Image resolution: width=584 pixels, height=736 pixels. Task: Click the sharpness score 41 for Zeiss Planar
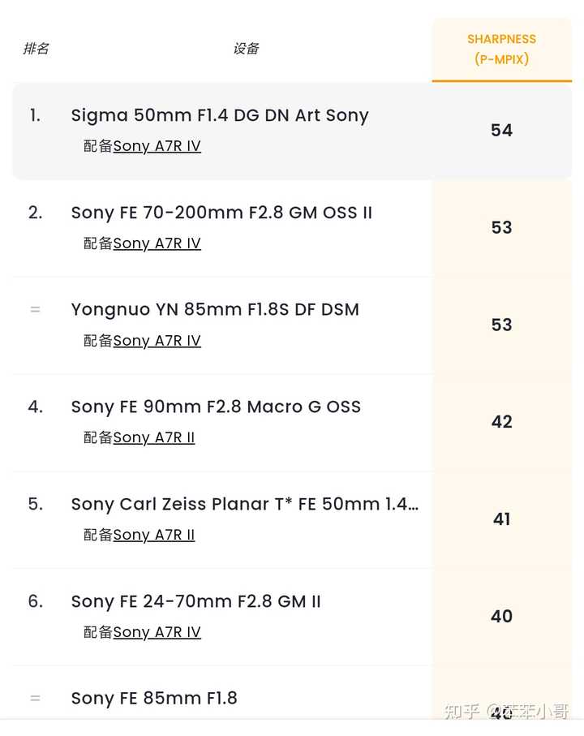pos(501,519)
